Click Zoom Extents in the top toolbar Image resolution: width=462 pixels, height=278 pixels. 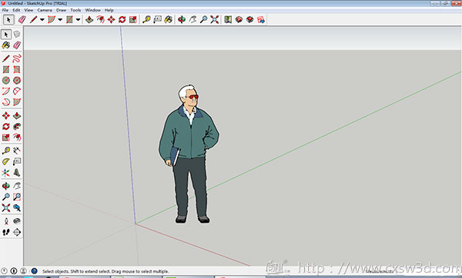tap(215, 20)
